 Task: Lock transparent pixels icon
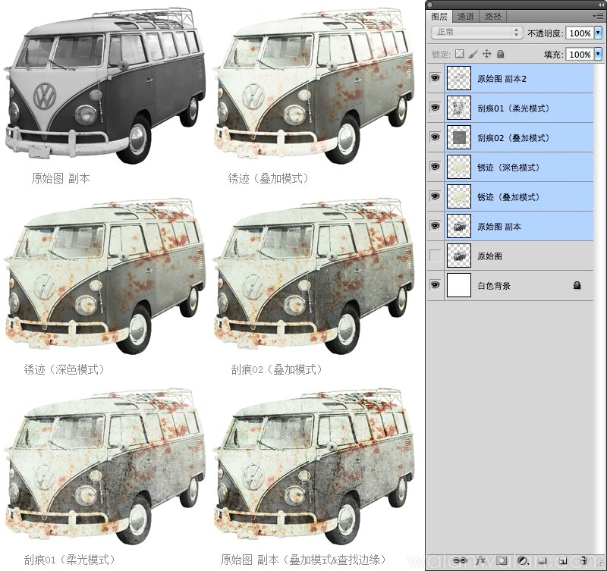tap(458, 55)
